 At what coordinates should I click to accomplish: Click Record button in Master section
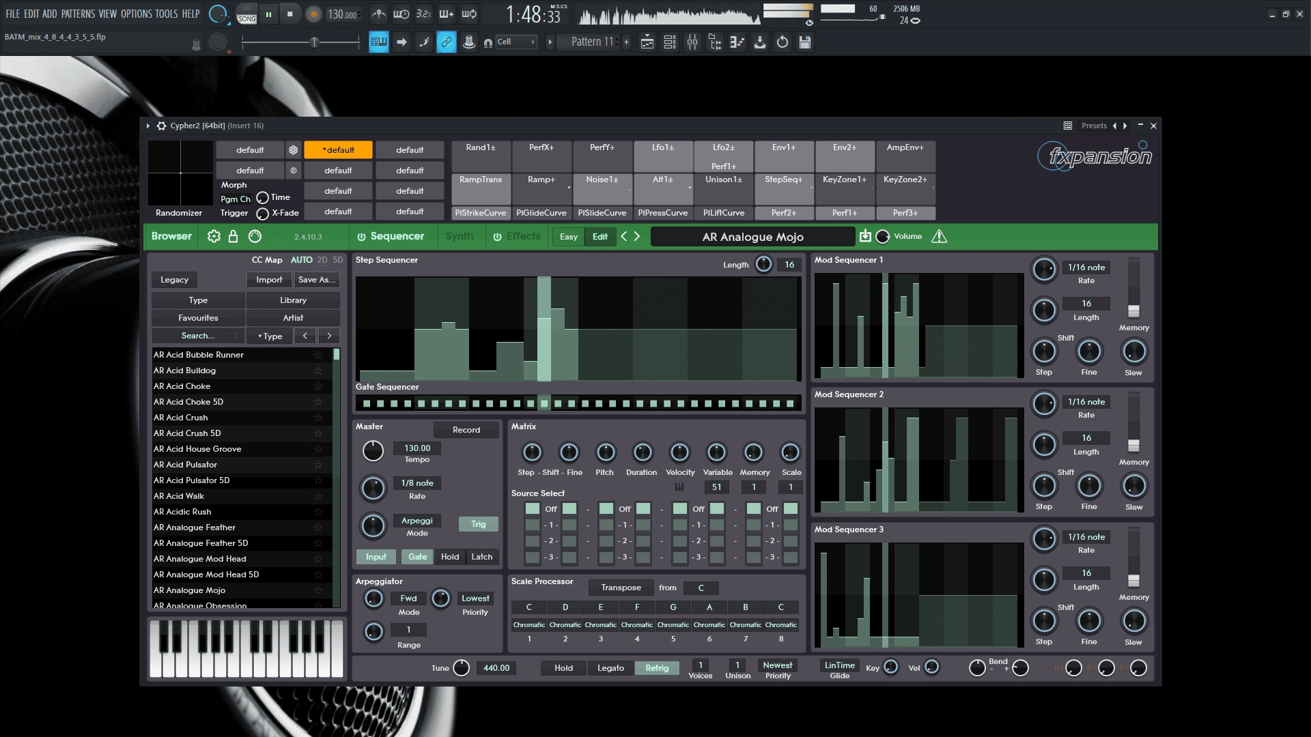(x=466, y=430)
